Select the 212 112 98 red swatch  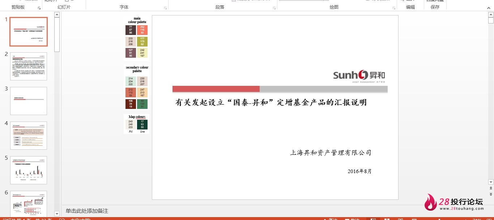[x=131, y=93]
